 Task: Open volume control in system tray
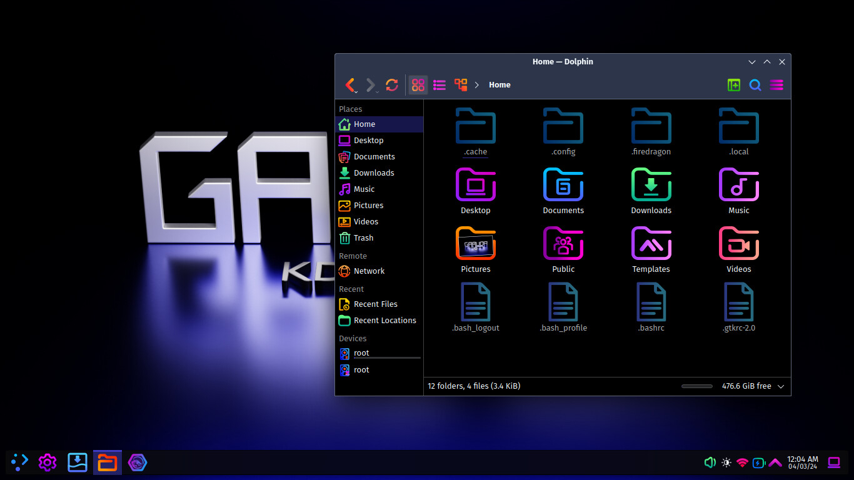coord(710,462)
